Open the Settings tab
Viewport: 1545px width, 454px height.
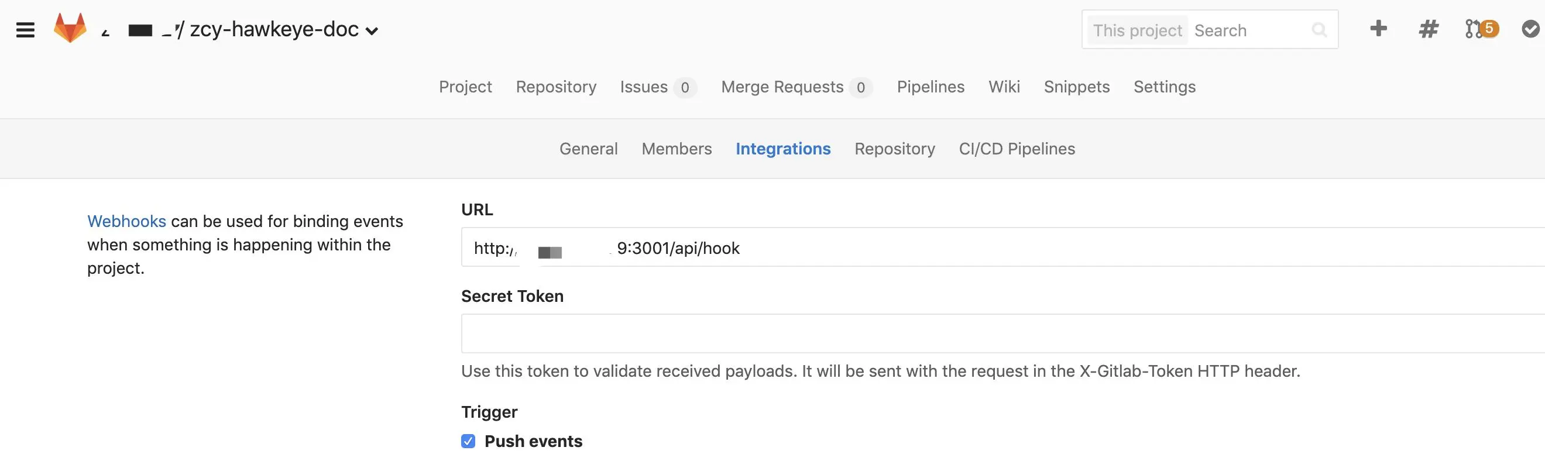pos(1164,87)
